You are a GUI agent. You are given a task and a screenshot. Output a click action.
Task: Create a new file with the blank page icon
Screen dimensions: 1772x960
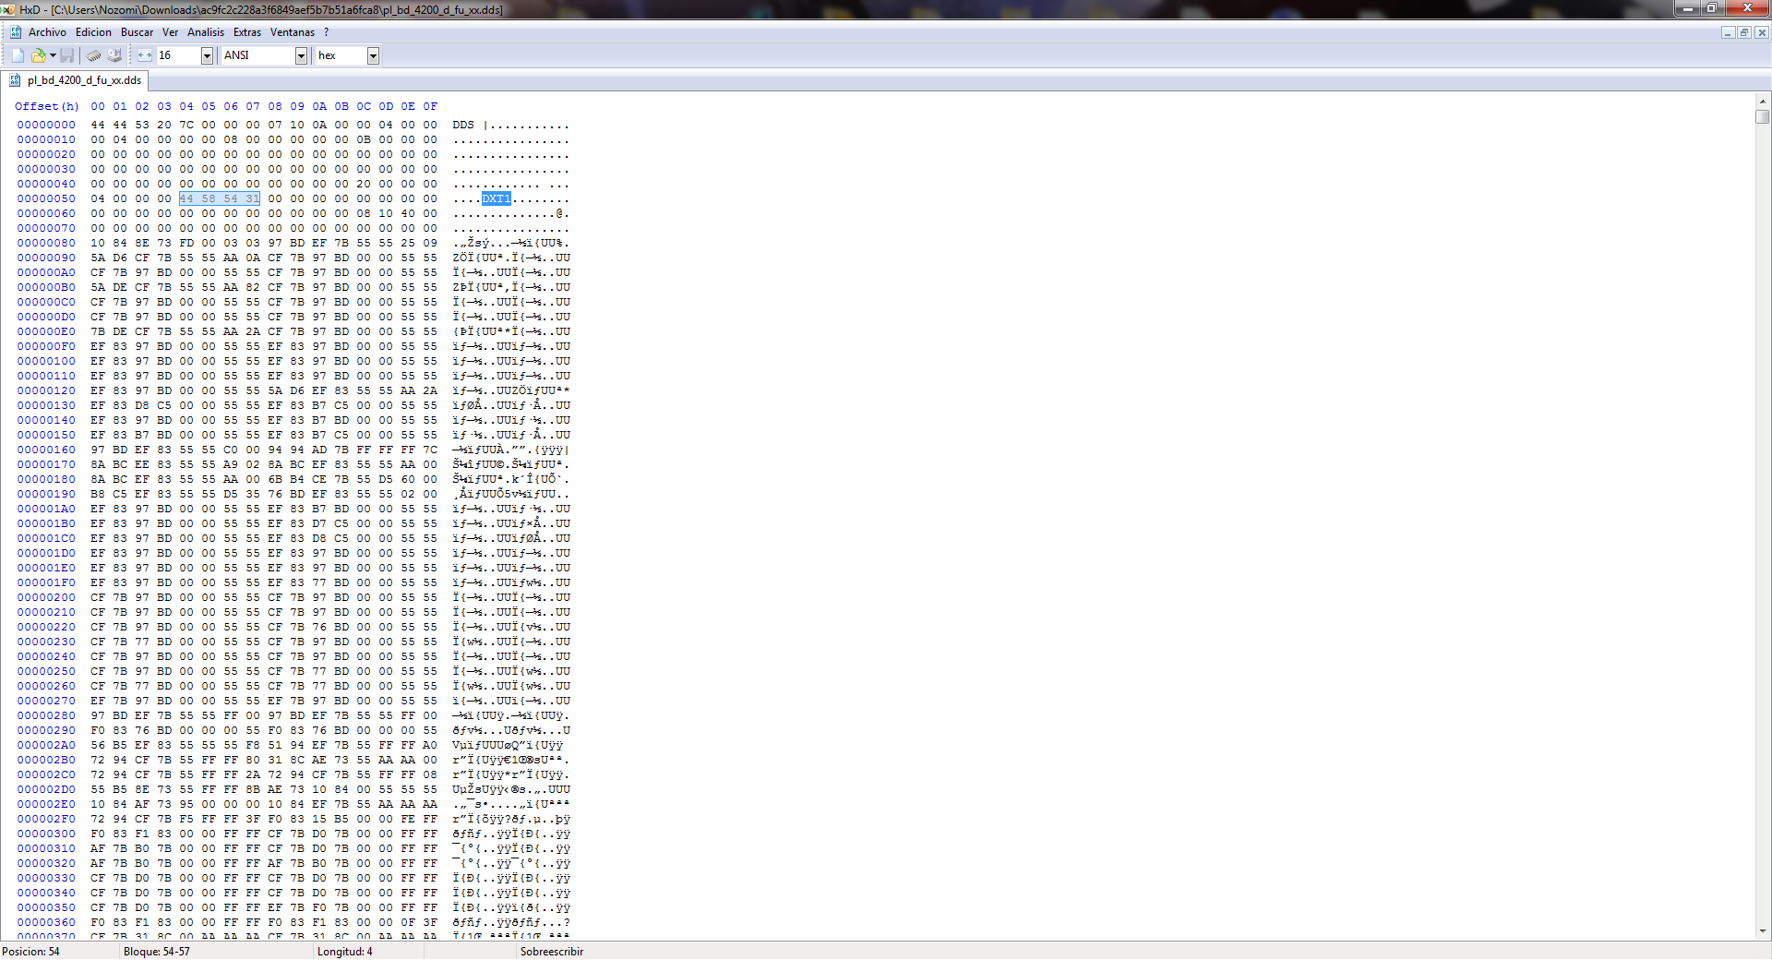click(18, 55)
